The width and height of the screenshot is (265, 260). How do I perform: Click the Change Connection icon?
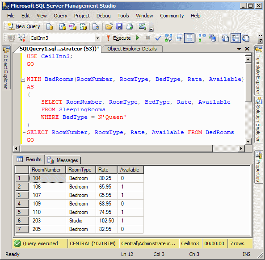click(x=21, y=38)
